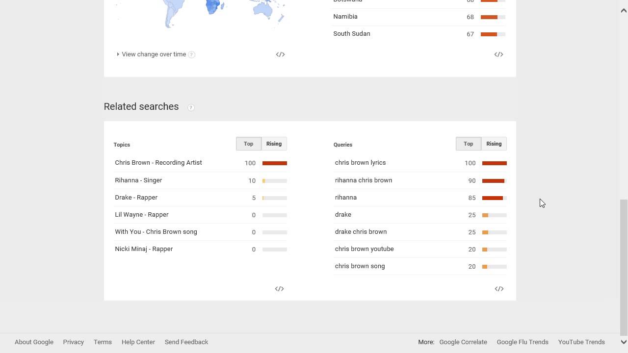Click scrollbar down arrow
Image resolution: width=628 pixels, height=353 pixels.
point(624,342)
